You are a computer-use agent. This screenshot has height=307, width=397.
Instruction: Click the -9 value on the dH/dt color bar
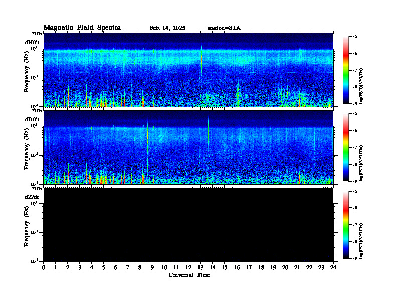point(355,104)
